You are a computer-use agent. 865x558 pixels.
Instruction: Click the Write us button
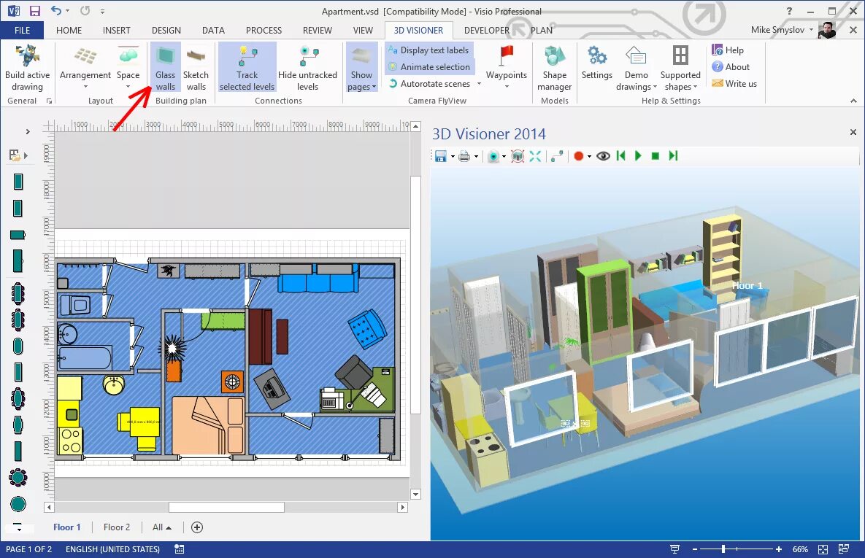734,84
